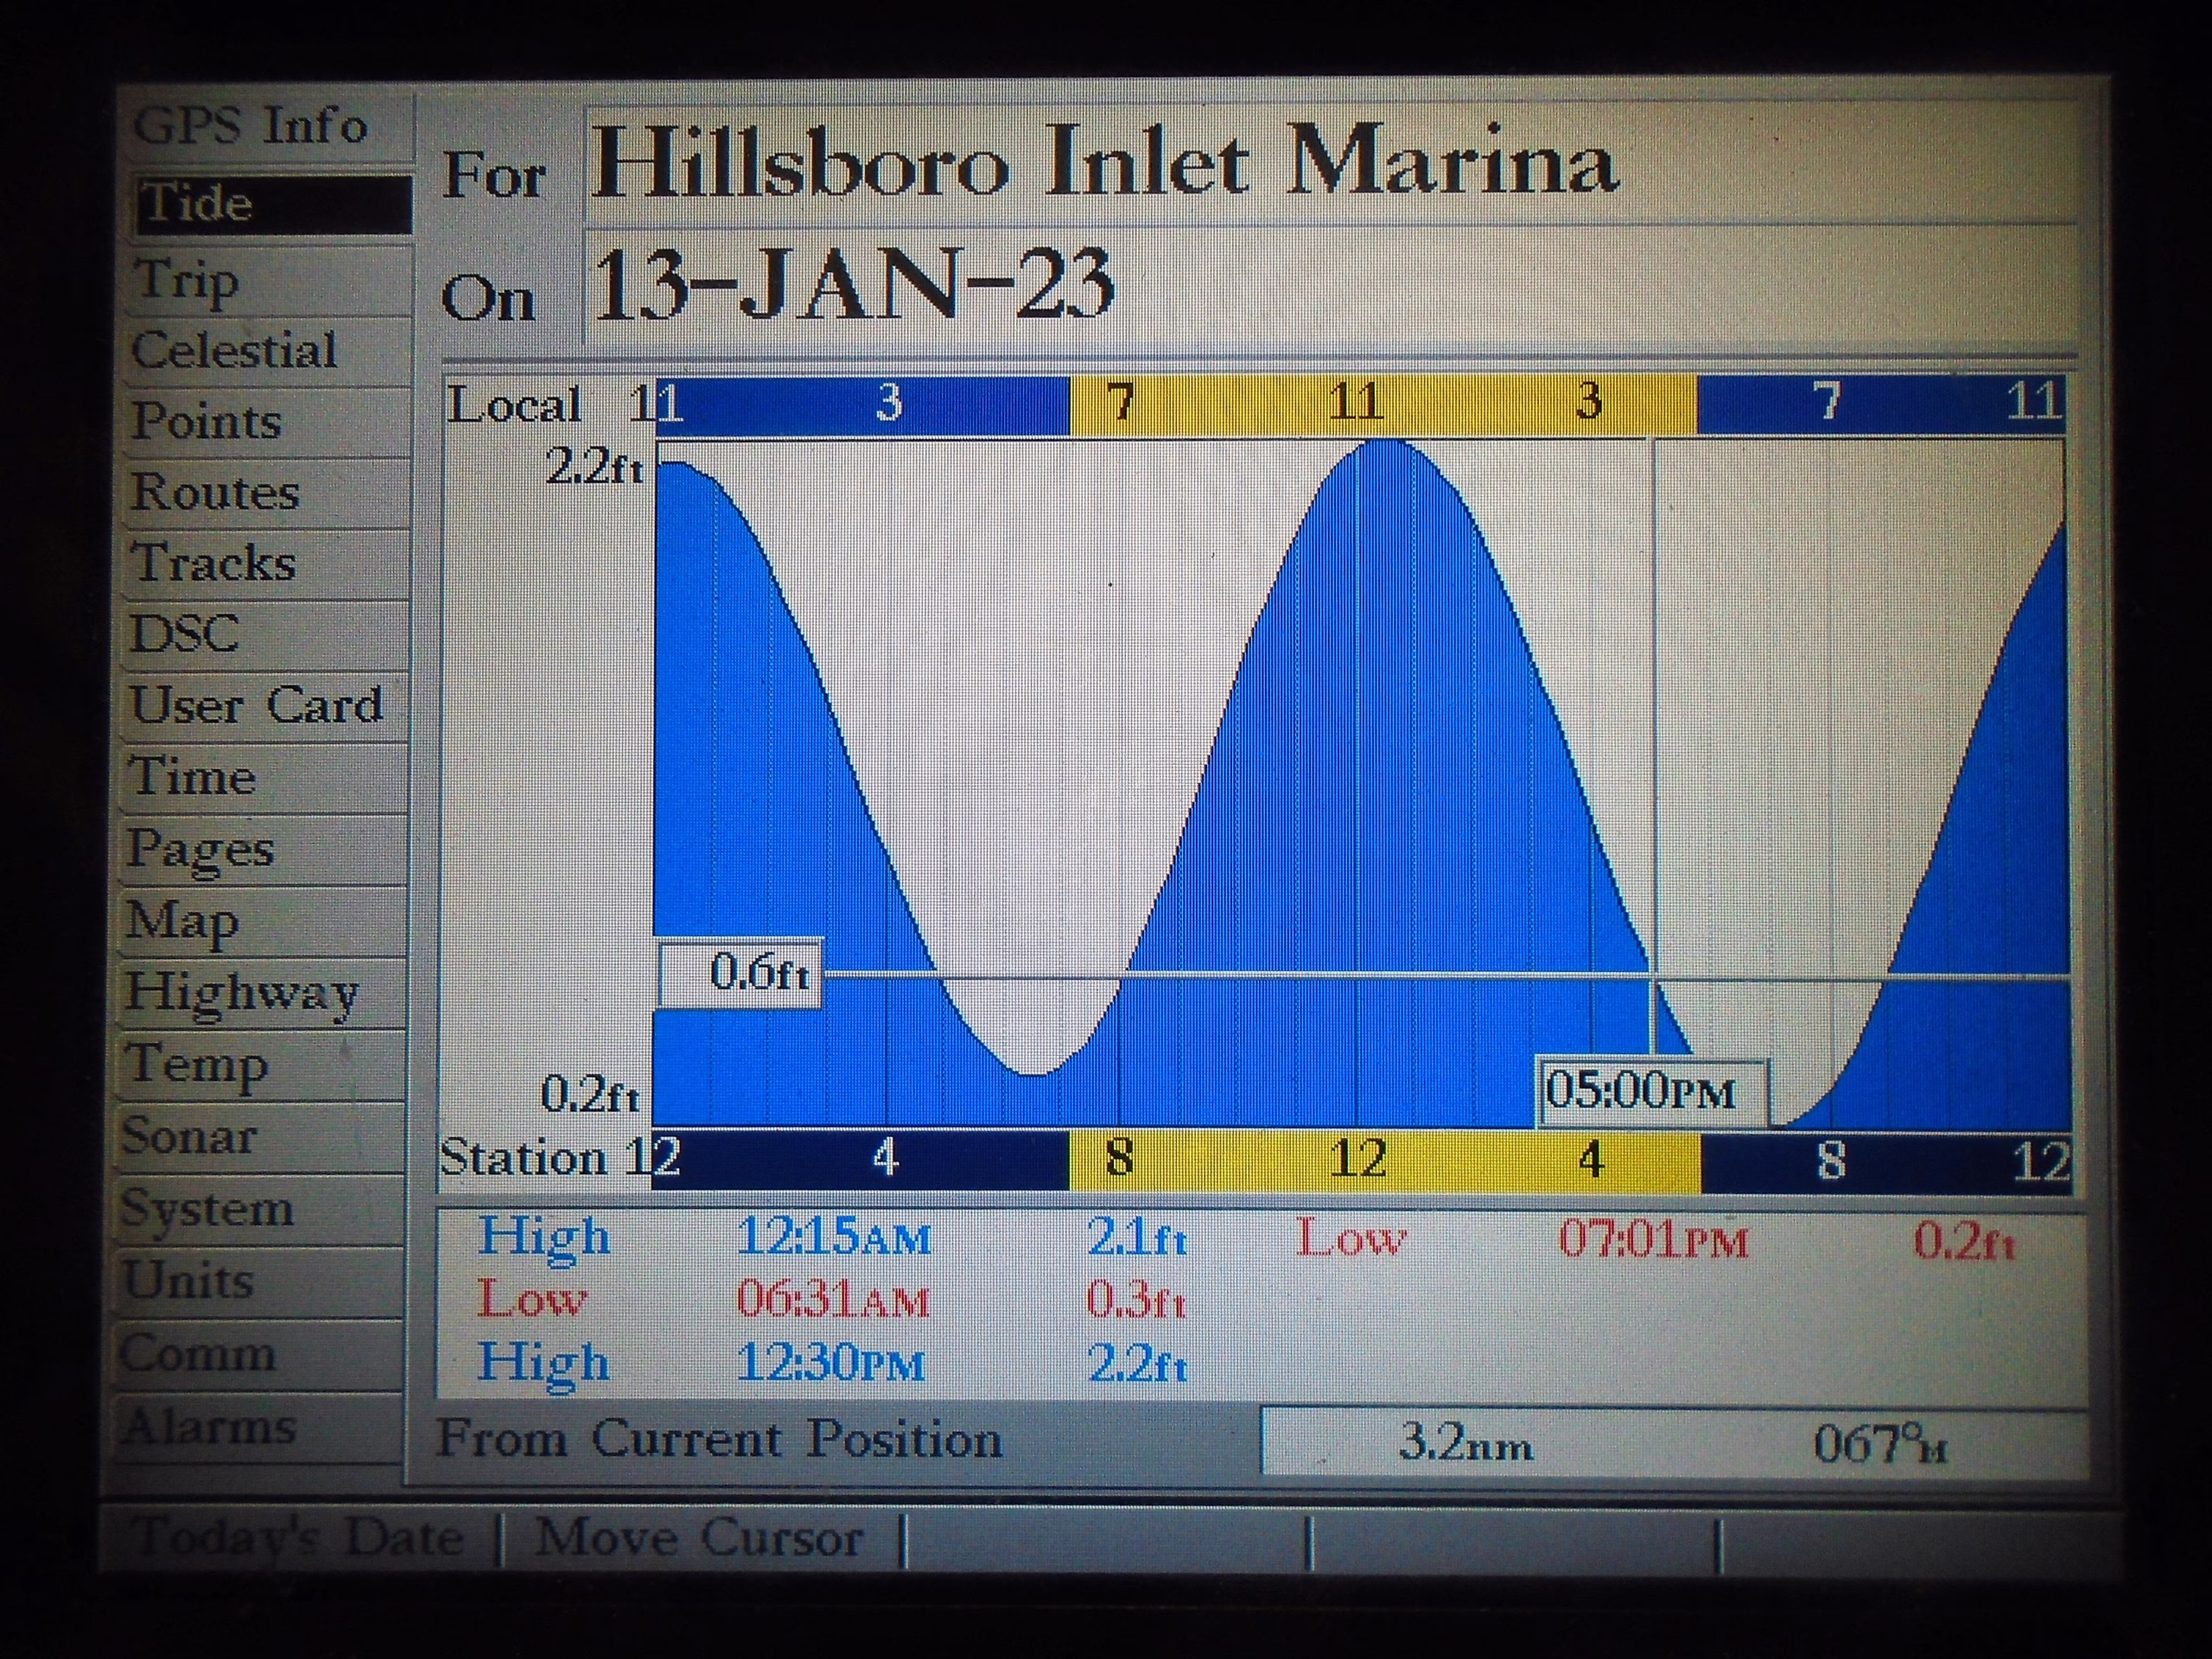Click the 0.2ft minimum axis label
Image resolution: width=2212 pixels, height=1659 pixels.
coord(590,1094)
